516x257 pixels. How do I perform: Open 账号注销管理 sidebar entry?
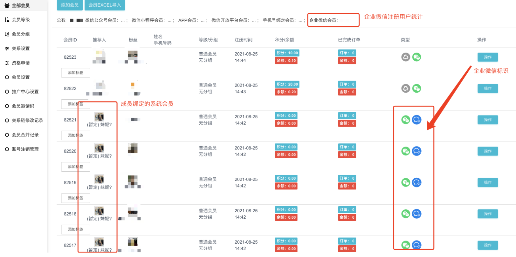(x=25, y=149)
